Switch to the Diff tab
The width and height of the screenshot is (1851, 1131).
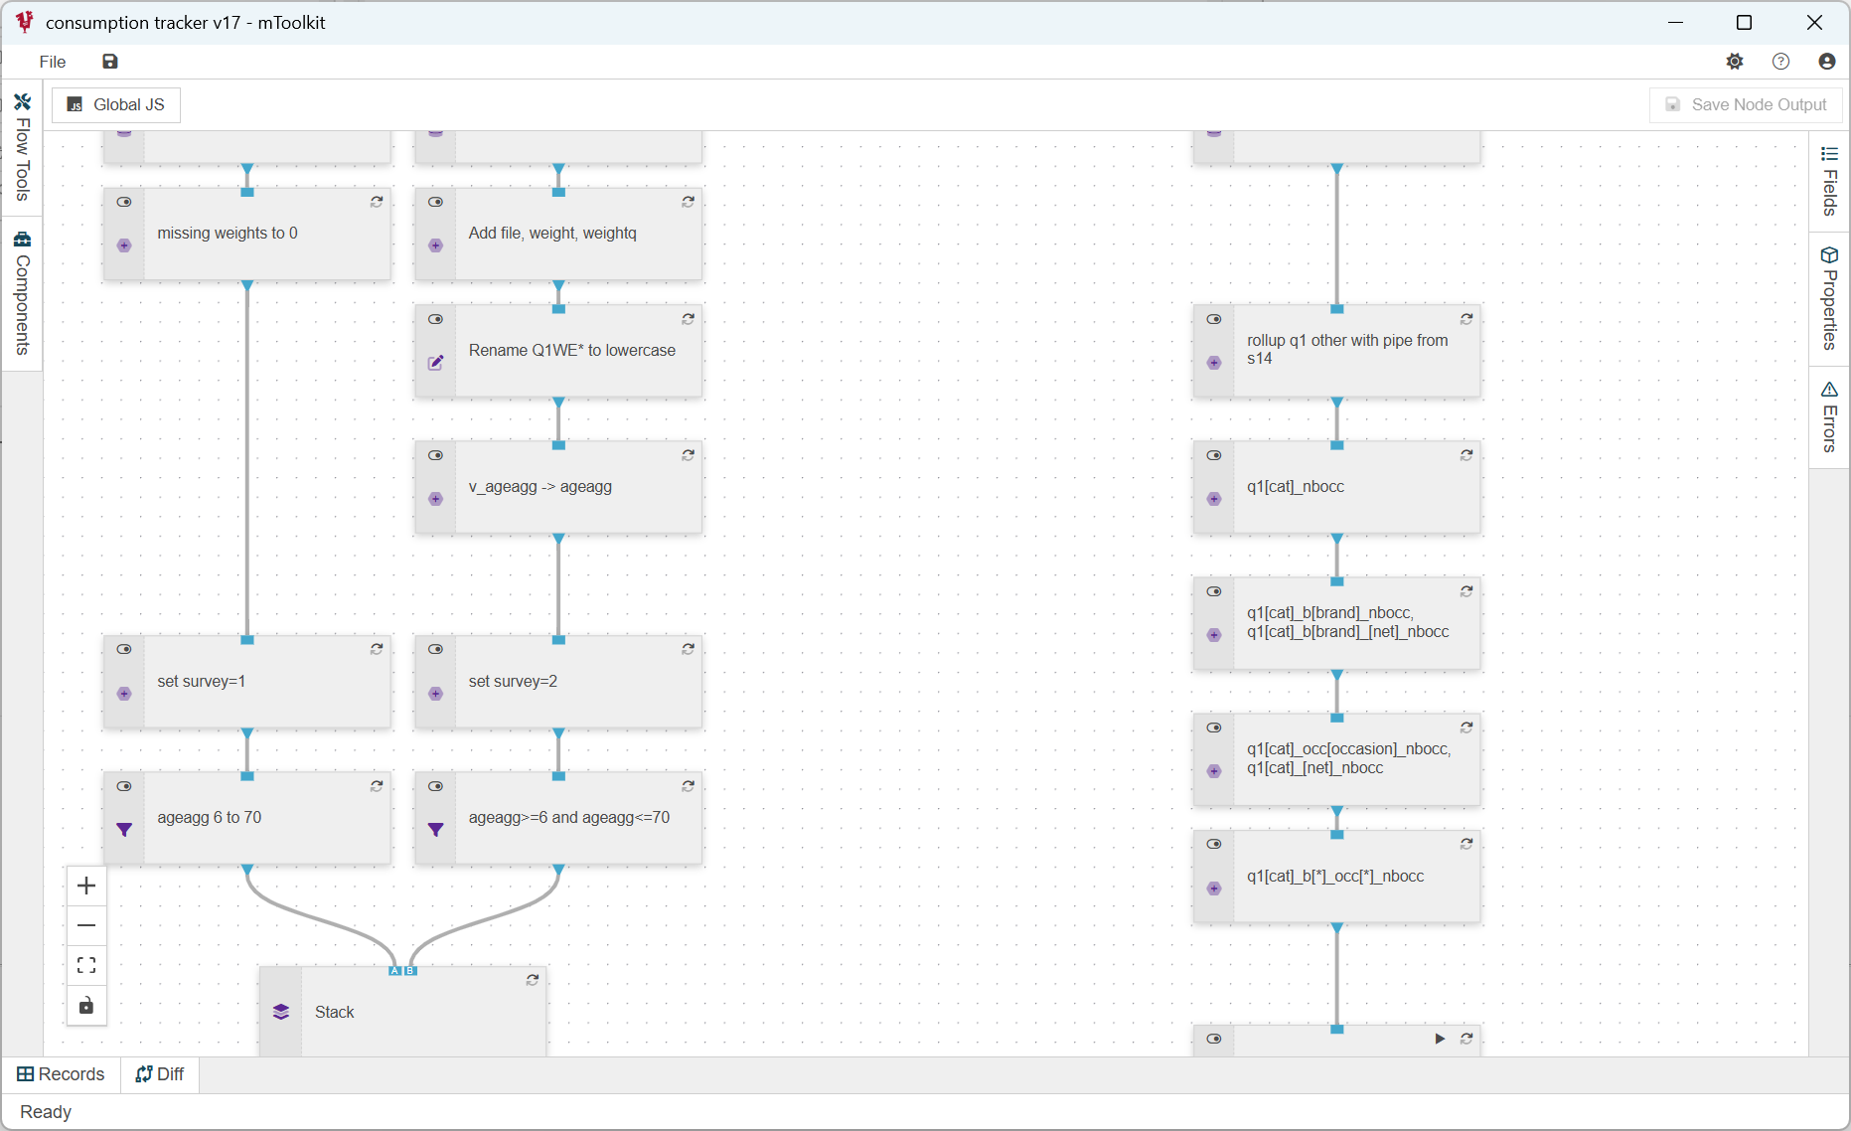[160, 1073]
